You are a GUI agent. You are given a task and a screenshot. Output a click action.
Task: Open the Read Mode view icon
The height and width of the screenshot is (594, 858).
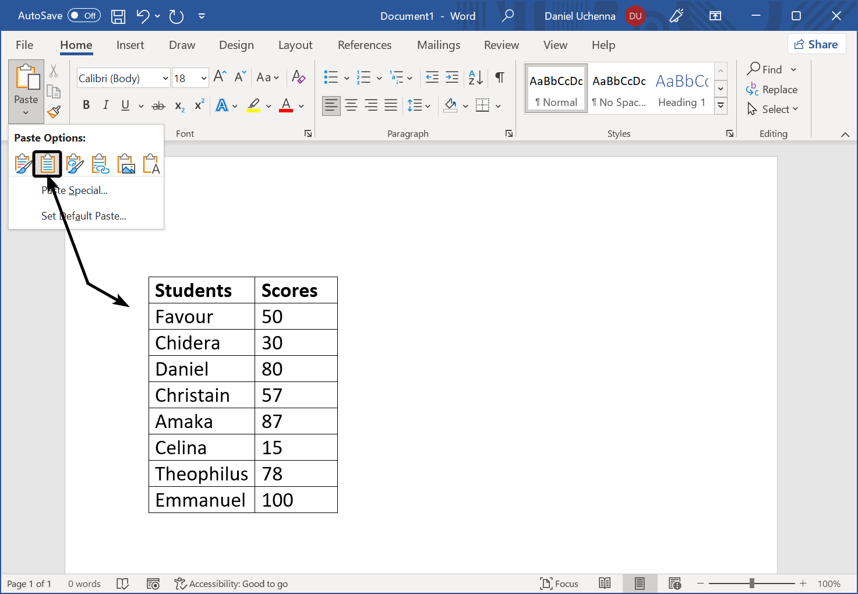[604, 583]
